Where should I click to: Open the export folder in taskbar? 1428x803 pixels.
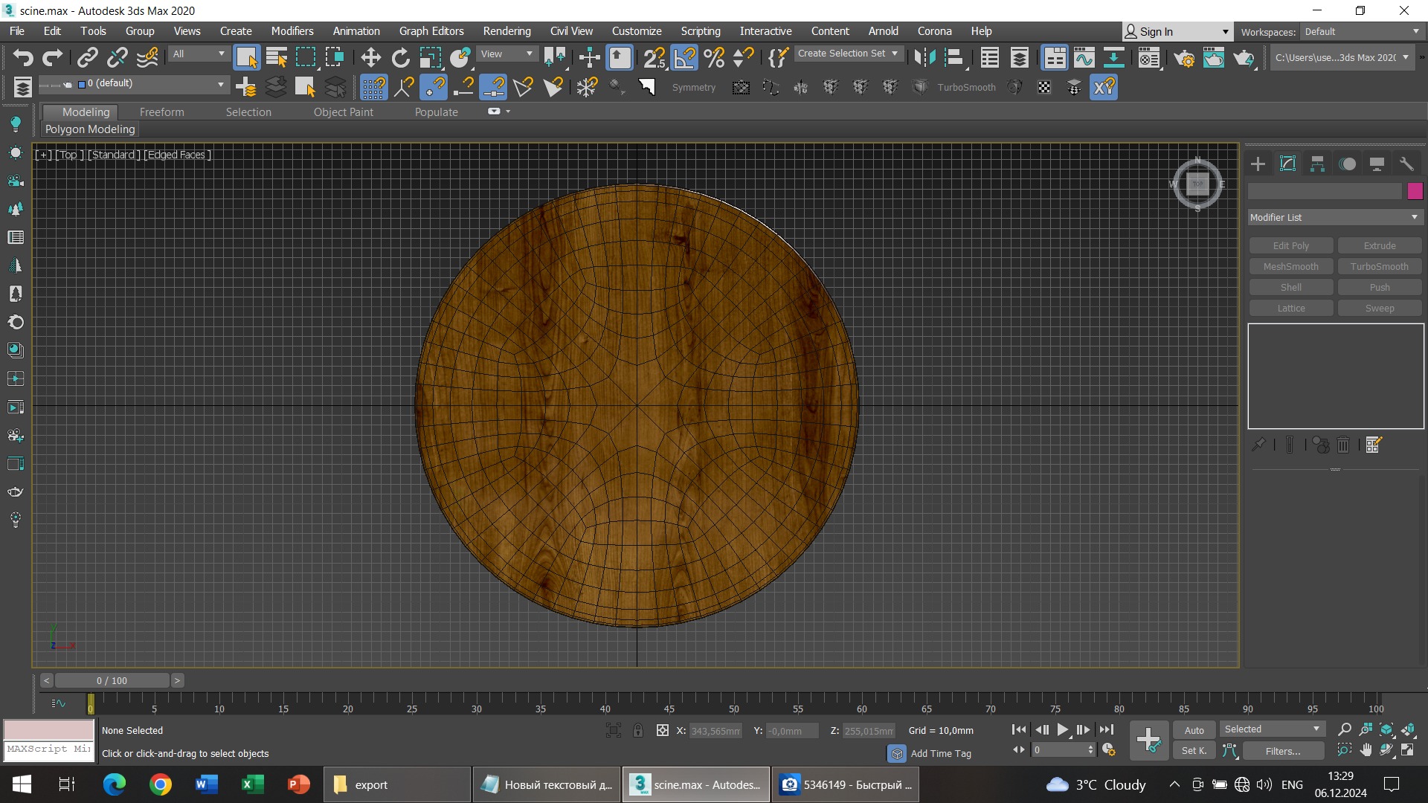point(396,784)
